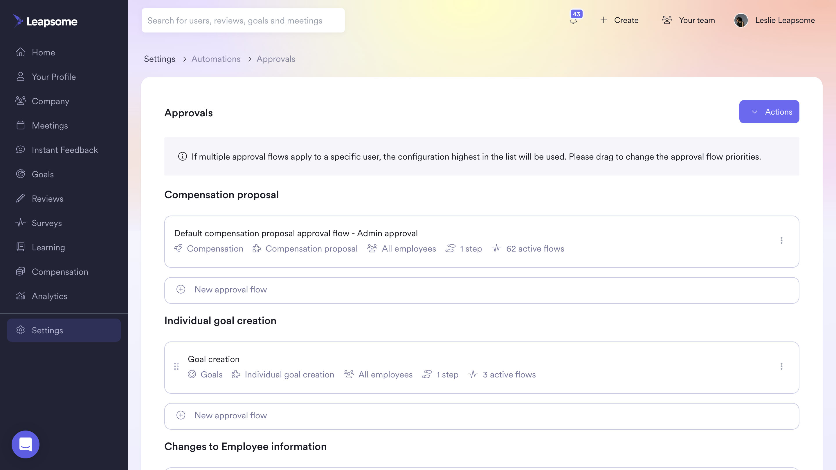Click the Goals target icon in sidebar
The image size is (836, 470).
tap(20, 174)
